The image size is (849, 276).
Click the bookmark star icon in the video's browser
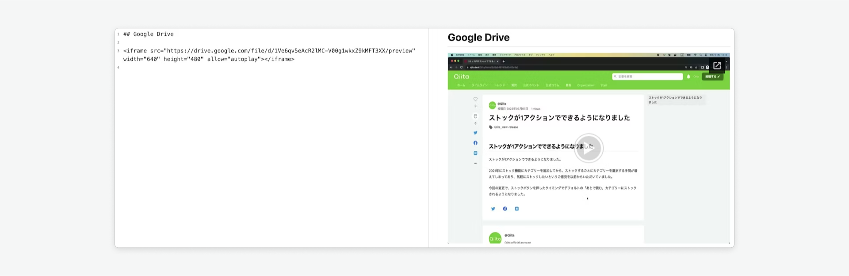click(x=696, y=67)
